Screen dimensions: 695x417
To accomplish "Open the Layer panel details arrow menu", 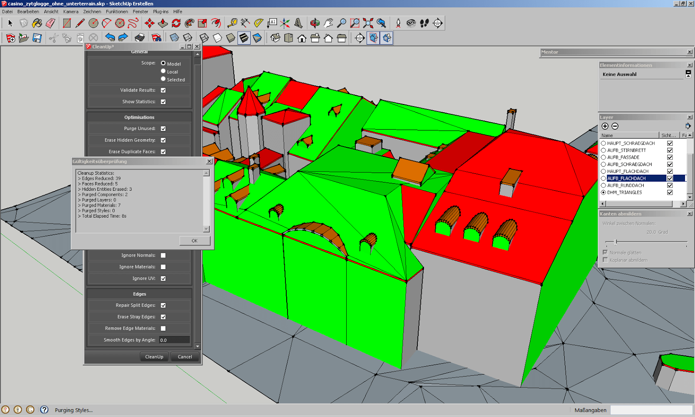I will point(688,126).
